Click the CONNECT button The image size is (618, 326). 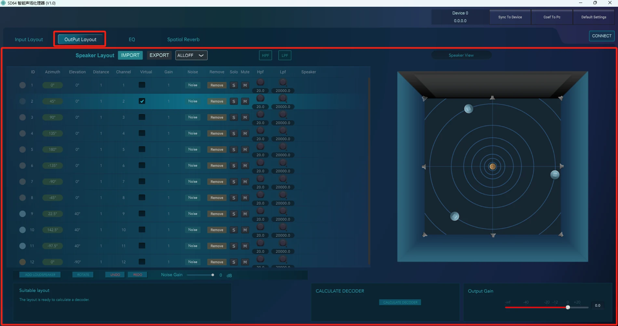(601, 36)
